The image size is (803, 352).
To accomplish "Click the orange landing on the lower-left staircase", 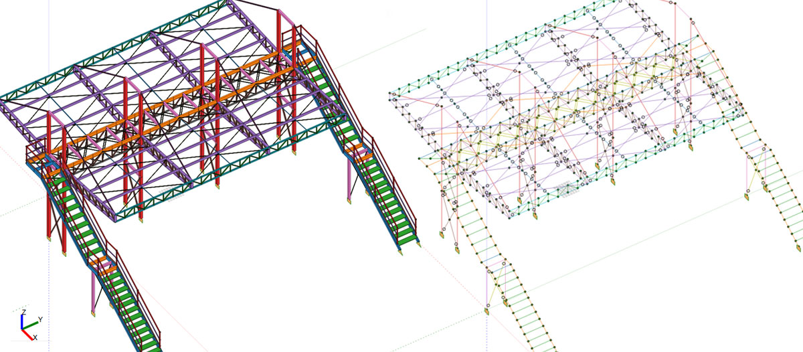I will [x=107, y=269].
